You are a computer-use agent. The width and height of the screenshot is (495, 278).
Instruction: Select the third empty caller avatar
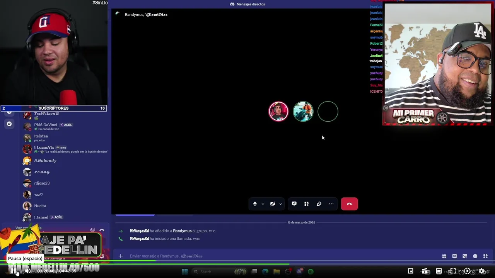[328, 112]
